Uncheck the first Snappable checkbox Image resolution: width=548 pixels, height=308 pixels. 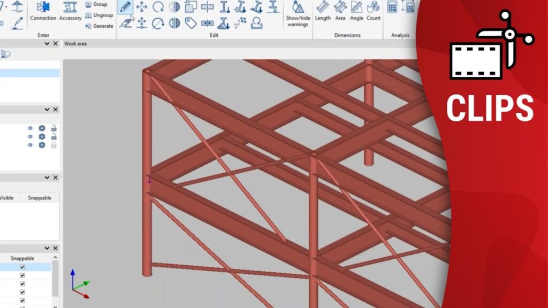(x=22, y=267)
